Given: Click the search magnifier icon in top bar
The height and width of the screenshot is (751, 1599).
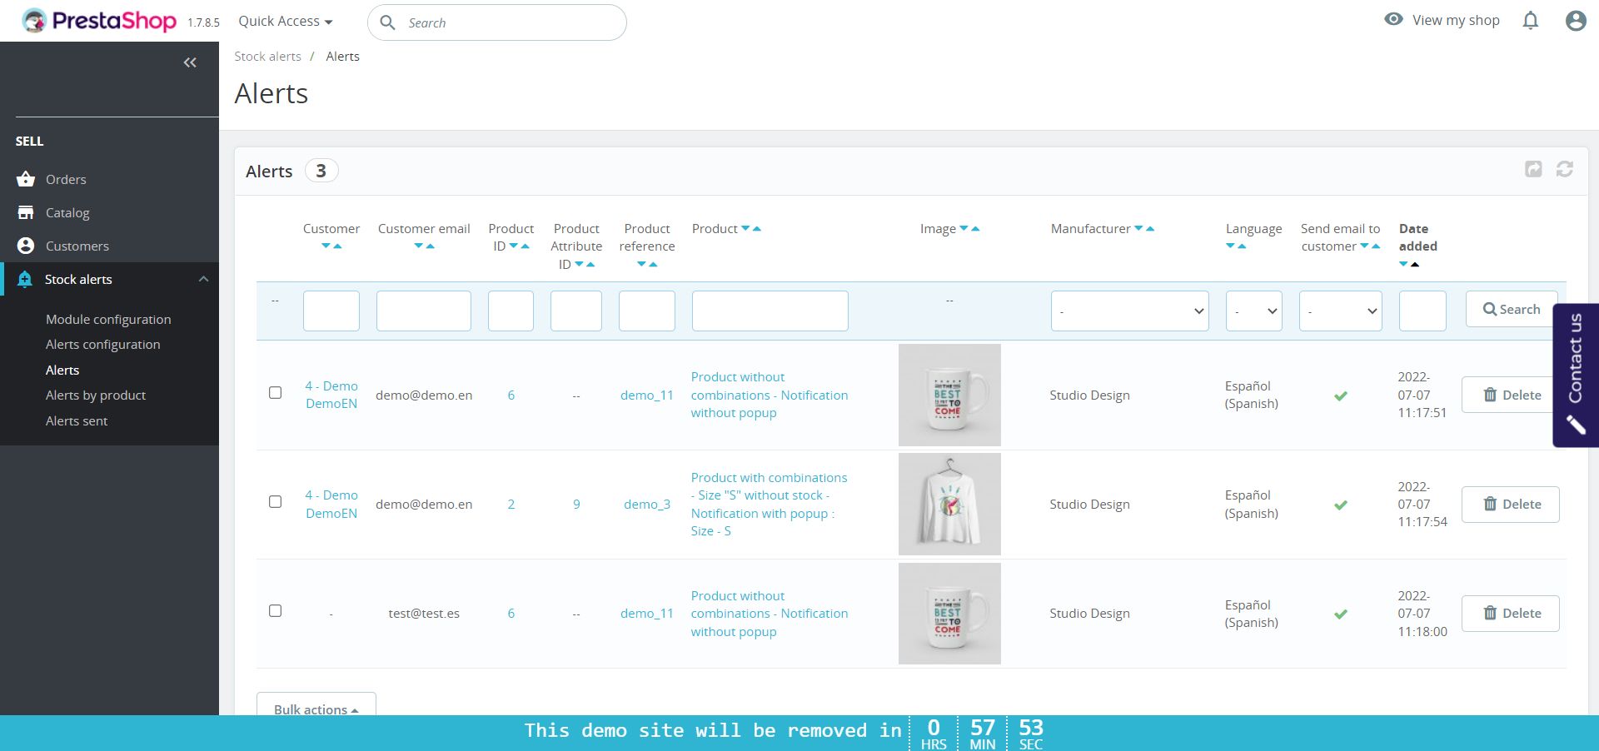Looking at the screenshot, I should click(387, 22).
